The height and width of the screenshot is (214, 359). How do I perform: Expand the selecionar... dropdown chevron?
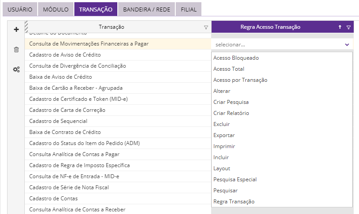(347, 45)
